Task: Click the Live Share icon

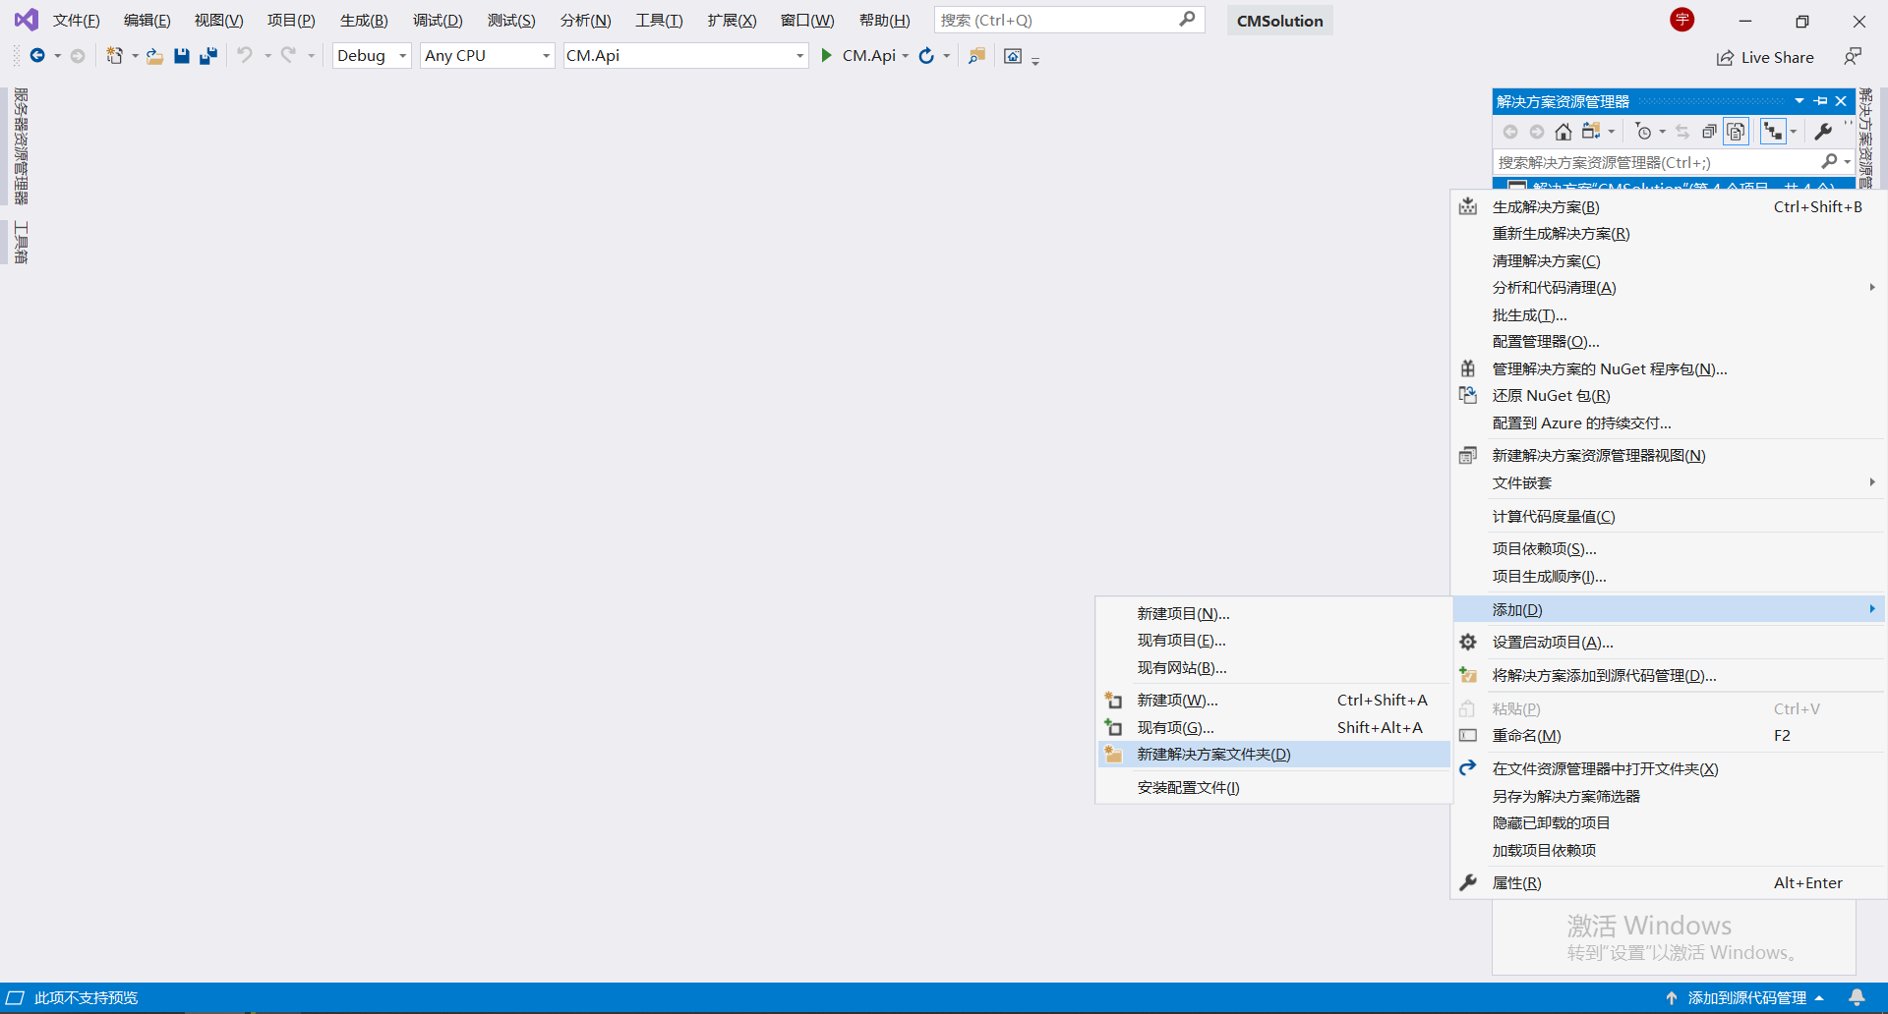Action: [x=1725, y=57]
